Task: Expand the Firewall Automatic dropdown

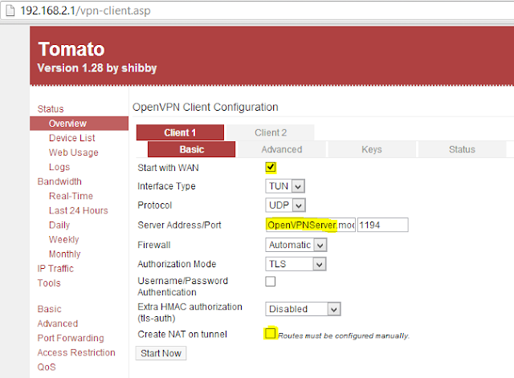Action: [296, 245]
